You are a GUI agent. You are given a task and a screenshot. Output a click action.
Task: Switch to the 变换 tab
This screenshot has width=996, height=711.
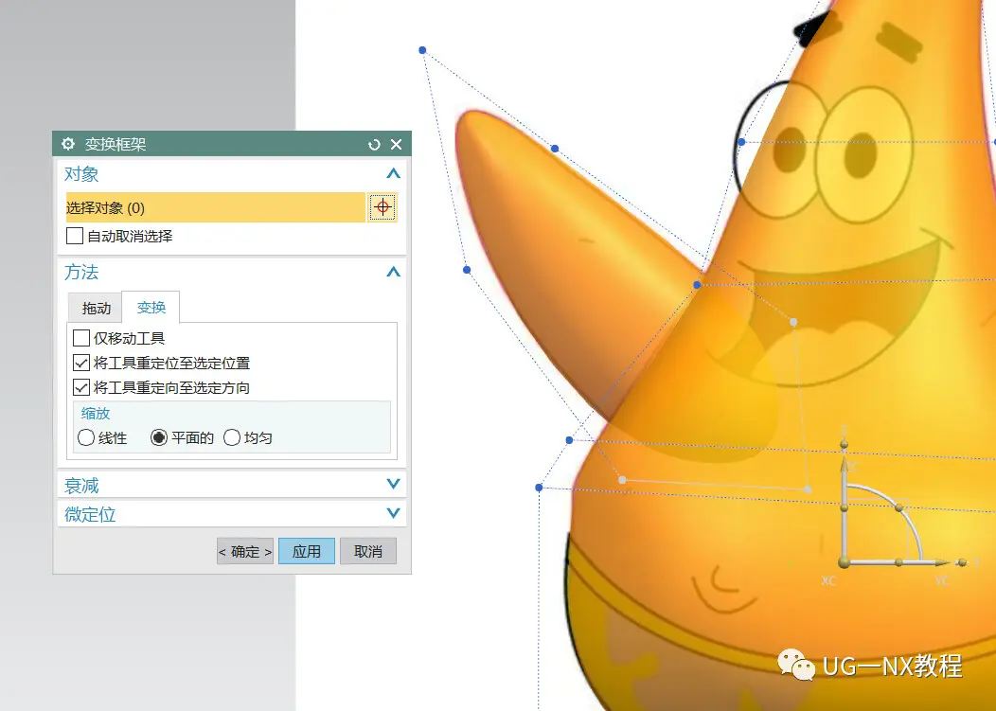151,308
